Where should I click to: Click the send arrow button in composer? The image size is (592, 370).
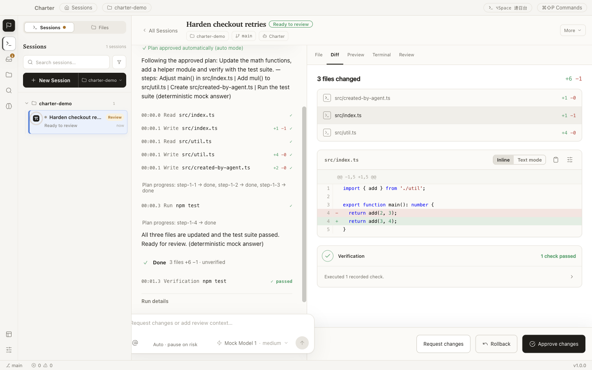coord(302,343)
